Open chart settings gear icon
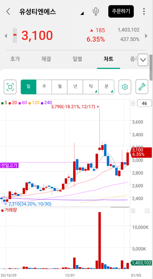 tap(125, 87)
